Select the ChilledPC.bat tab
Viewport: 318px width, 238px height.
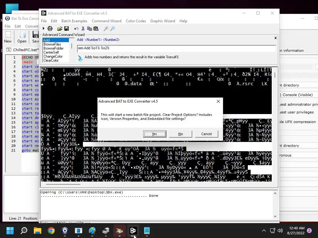[22, 50]
